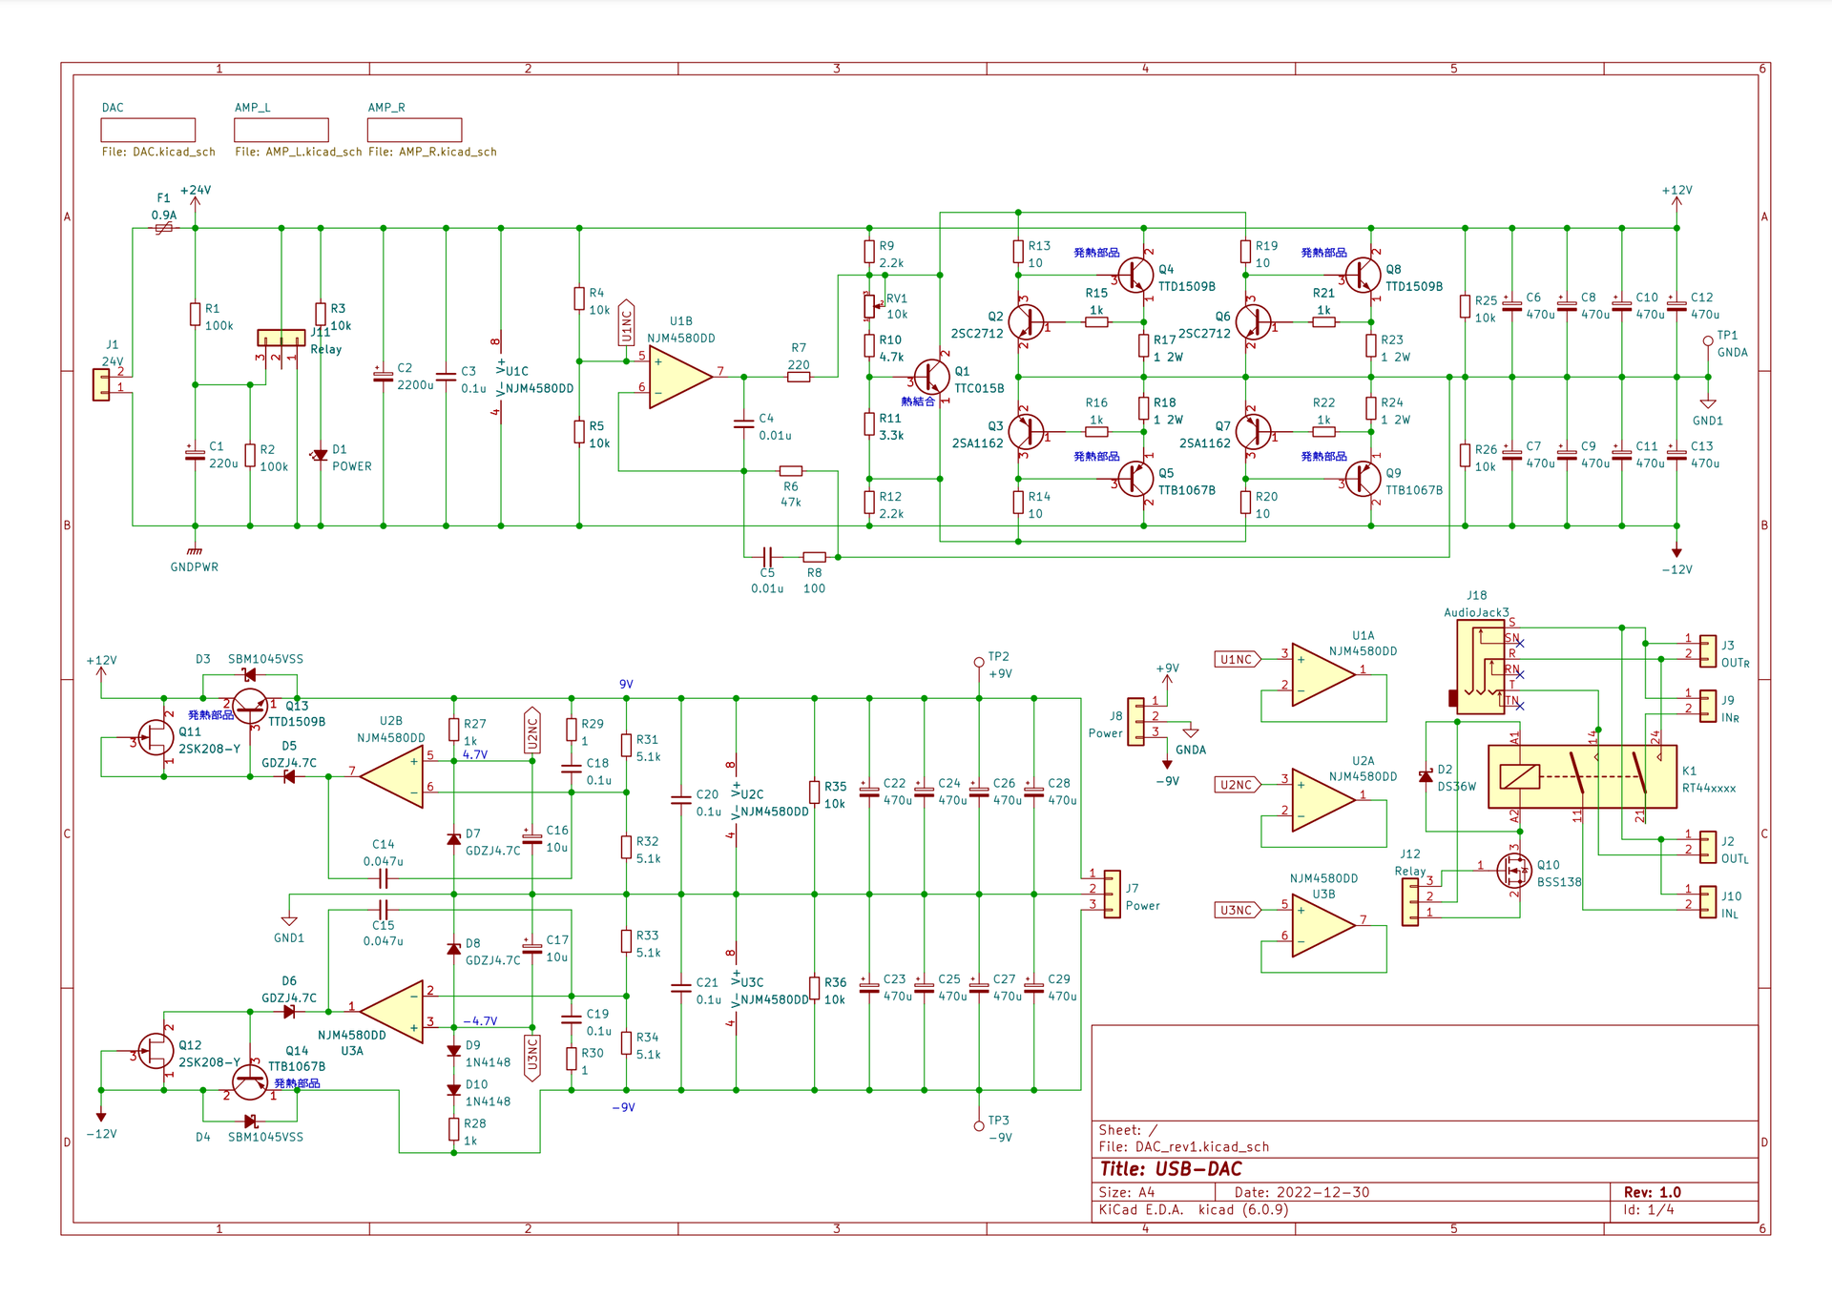Viewport: 1832px width, 1296px height.
Task: Click the U3B op-amp symbol
Action: 1324,925
